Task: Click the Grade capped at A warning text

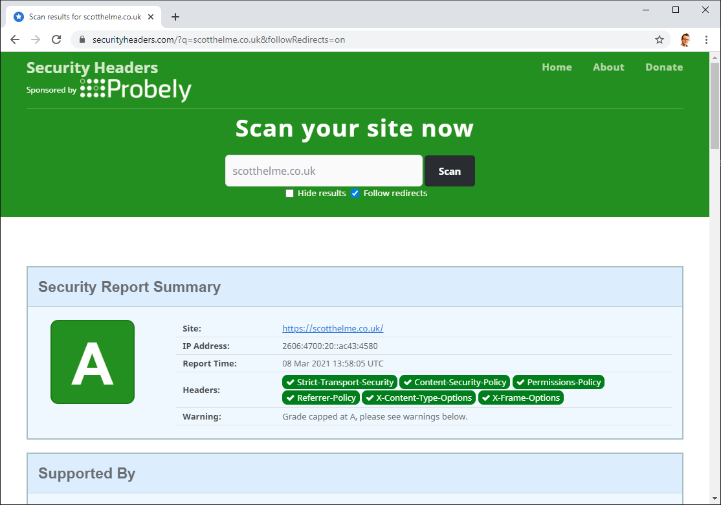Action: coord(375,417)
